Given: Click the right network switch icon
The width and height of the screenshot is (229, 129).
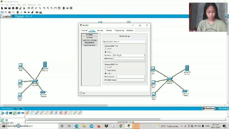Looking at the screenshot, I should [x=170, y=79].
